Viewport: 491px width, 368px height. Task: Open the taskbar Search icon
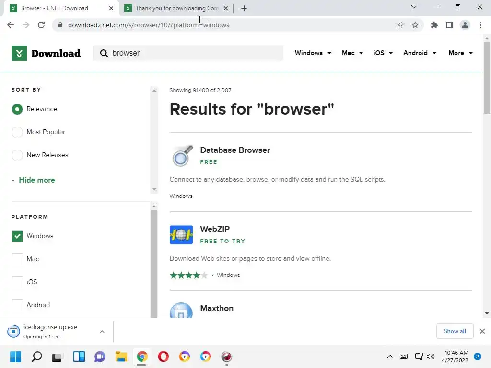tap(37, 356)
